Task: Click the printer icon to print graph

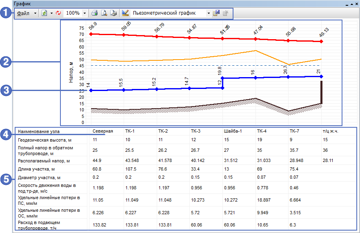Action: (x=94, y=13)
